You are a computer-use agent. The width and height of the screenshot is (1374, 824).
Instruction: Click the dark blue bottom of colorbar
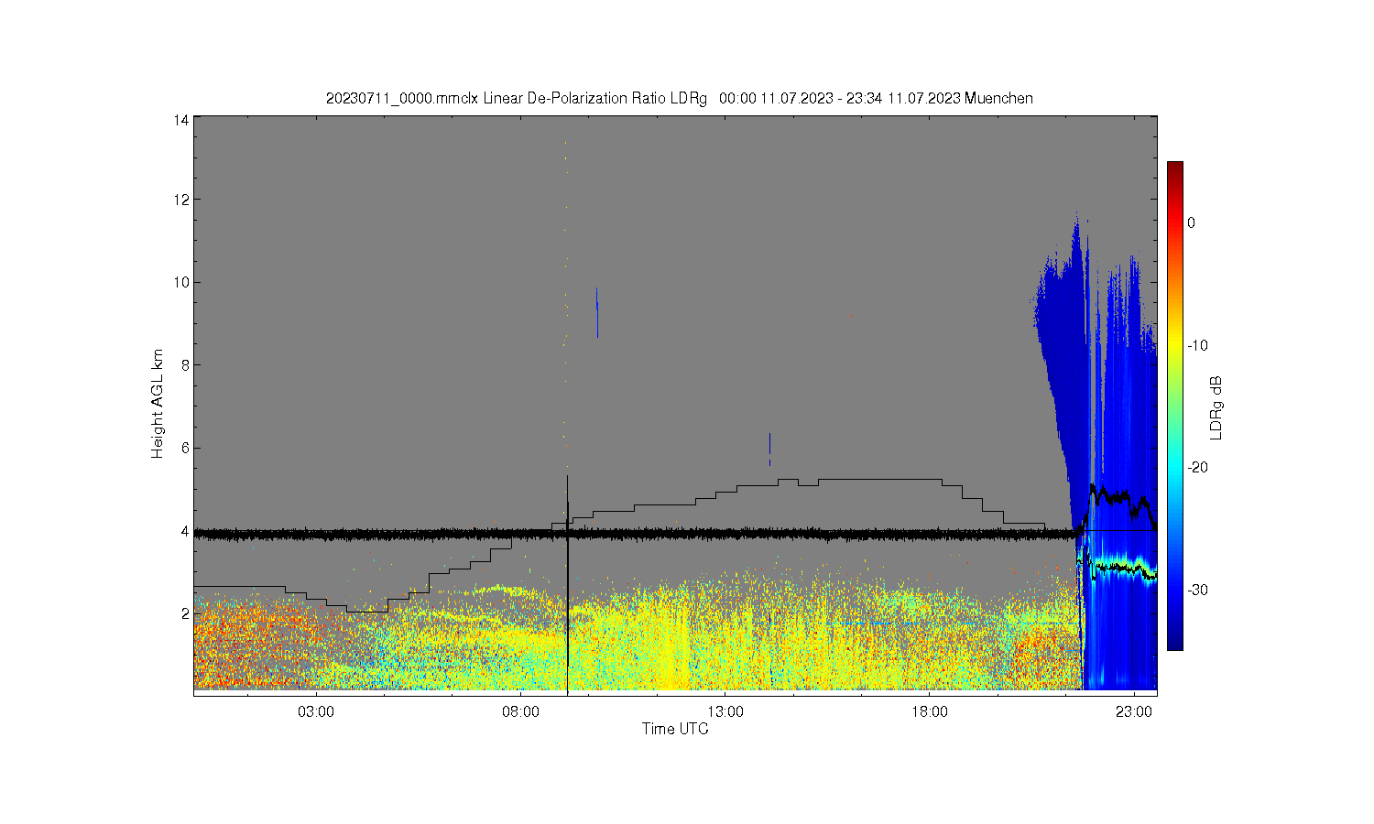1175,641
